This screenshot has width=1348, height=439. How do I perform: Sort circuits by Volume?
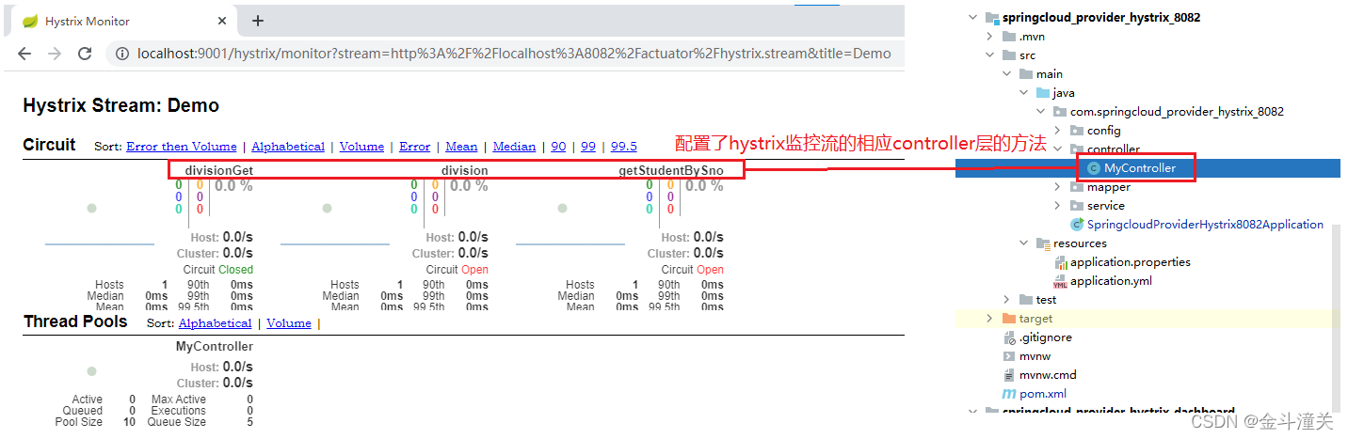(361, 147)
